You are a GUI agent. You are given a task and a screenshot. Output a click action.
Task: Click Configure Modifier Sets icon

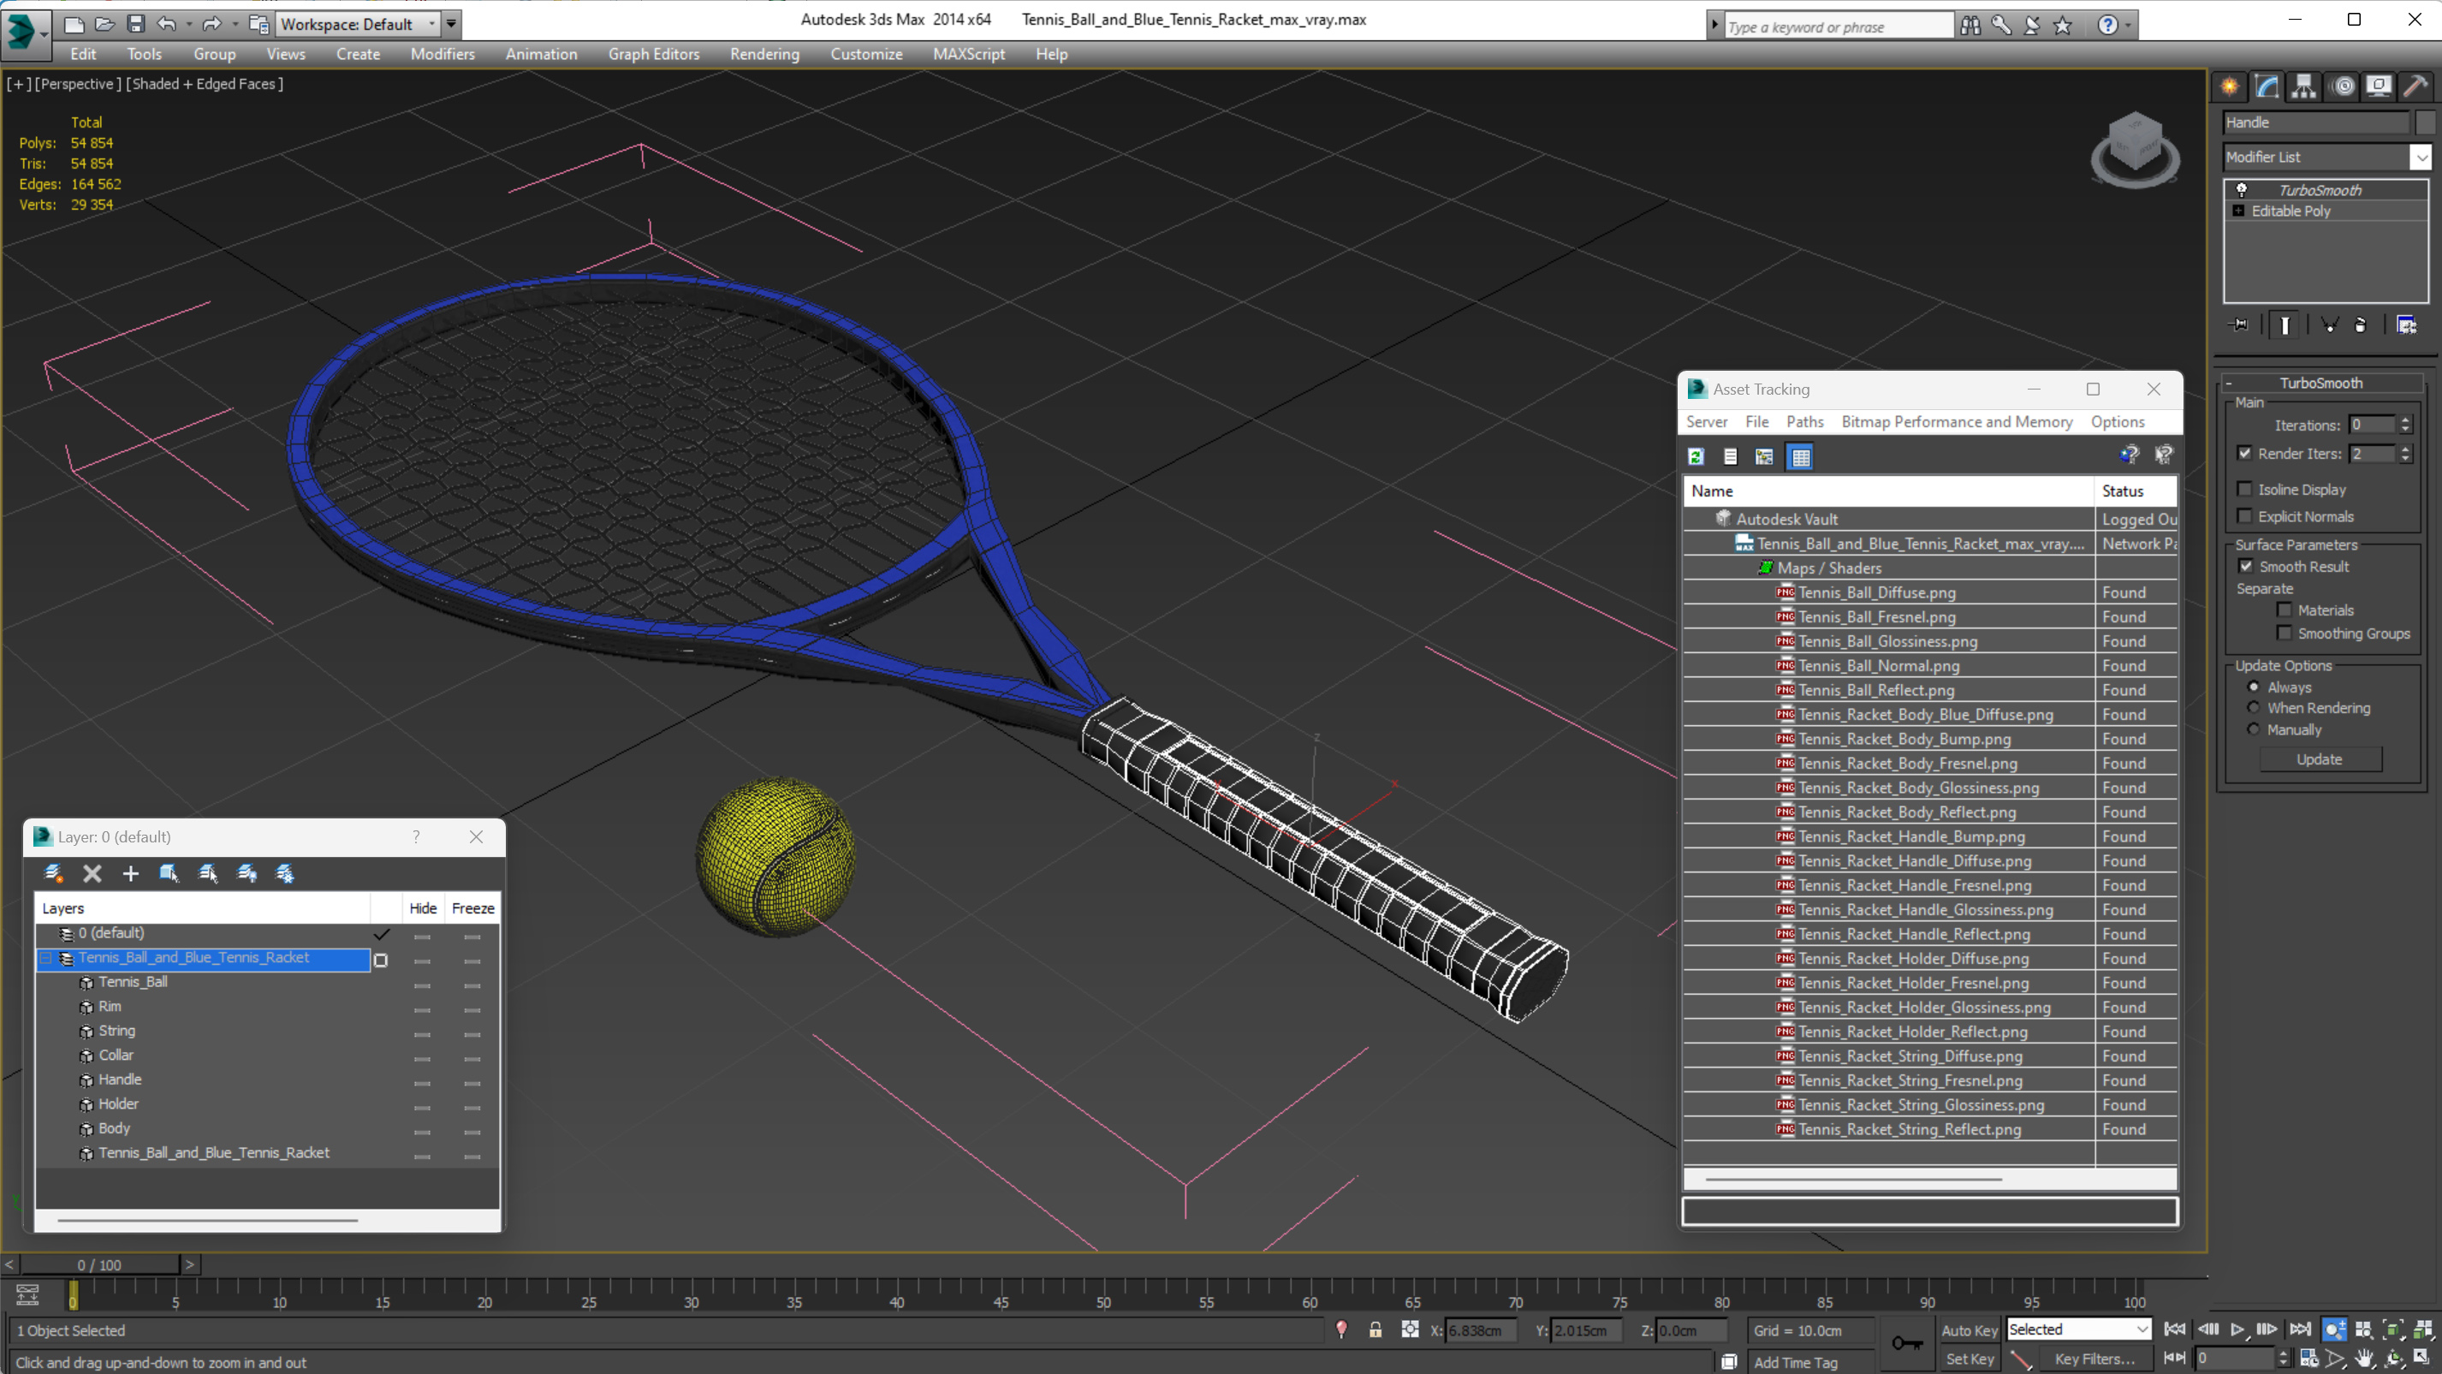(2406, 325)
